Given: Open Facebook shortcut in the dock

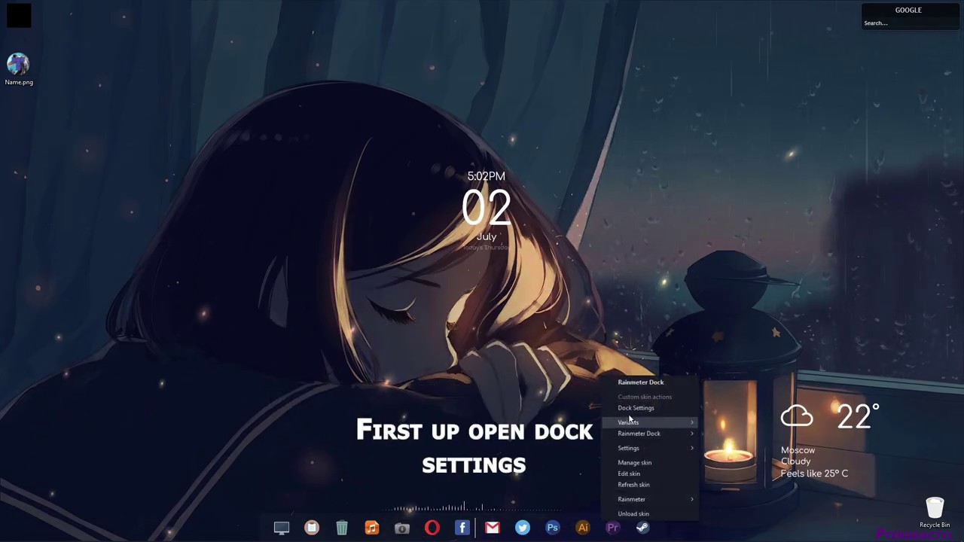Looking at the screenshot, I should coord(462,528).
